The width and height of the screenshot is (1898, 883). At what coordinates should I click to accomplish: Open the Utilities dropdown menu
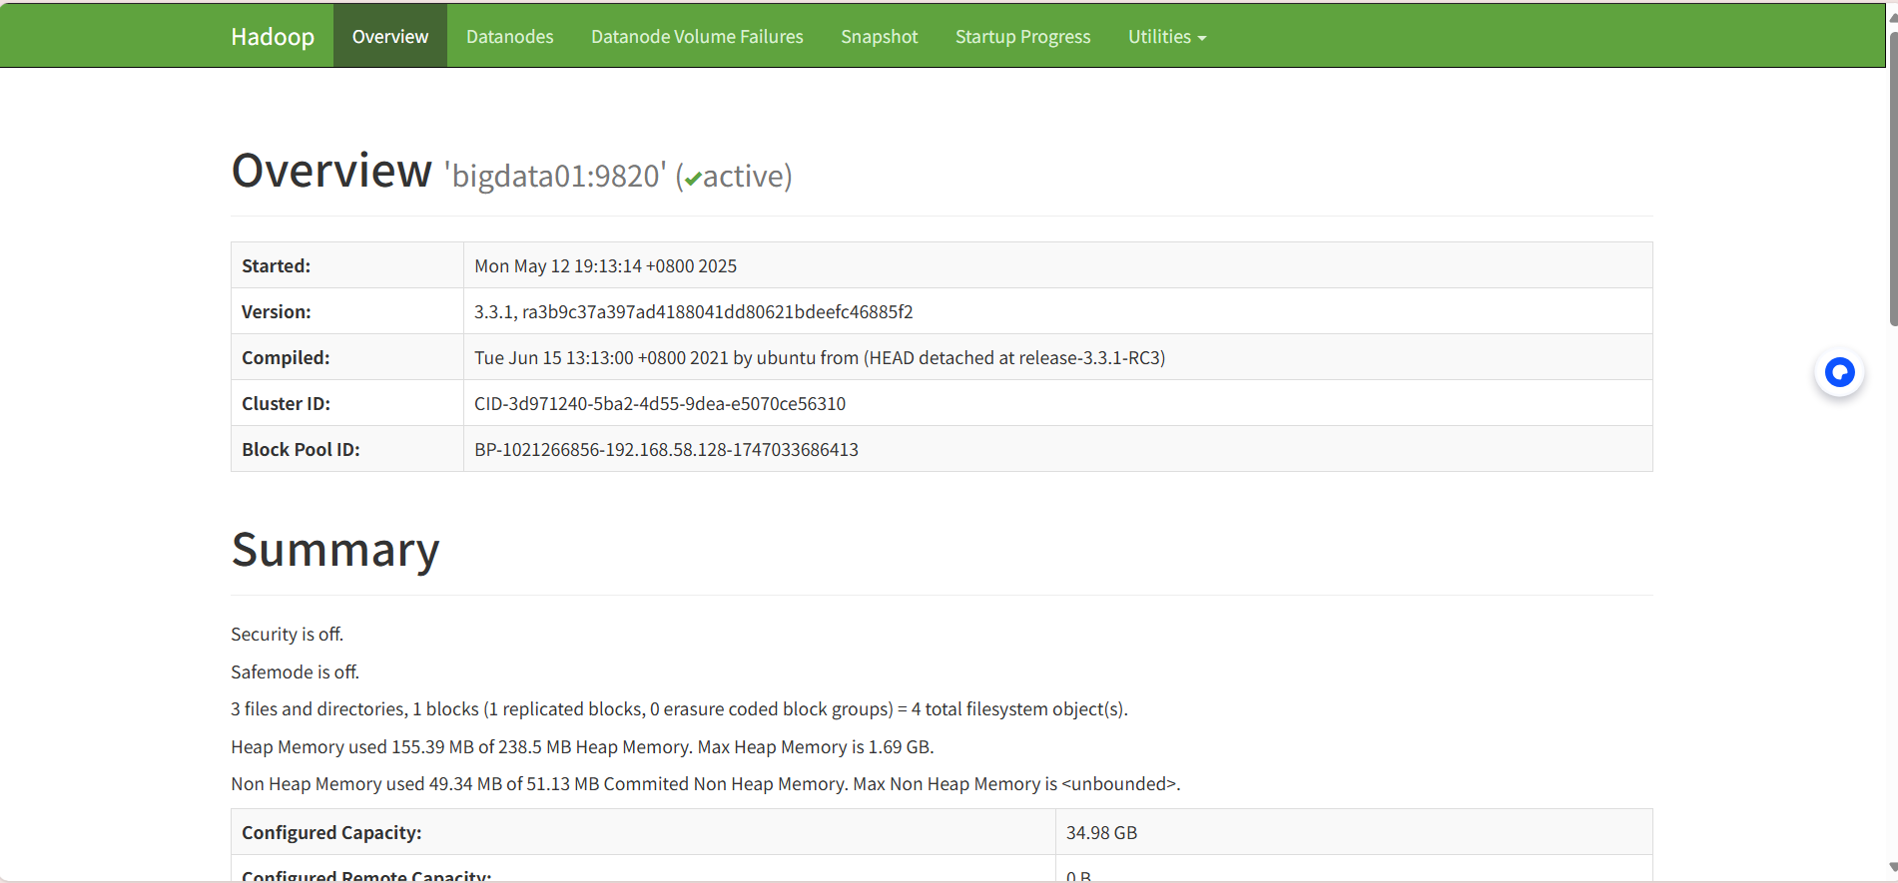coord(1167,37)
